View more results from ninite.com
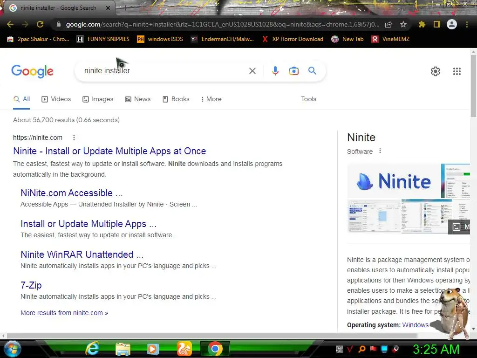 pos(64,313)
